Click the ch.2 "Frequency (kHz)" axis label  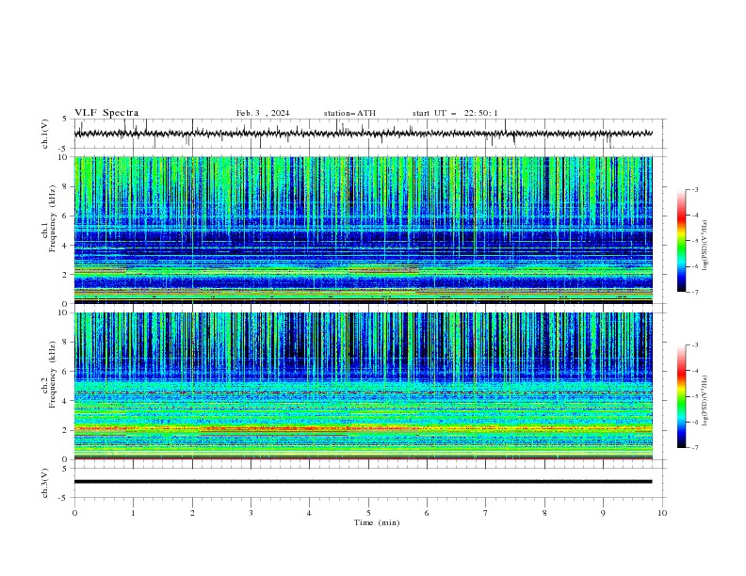[52, 374]
